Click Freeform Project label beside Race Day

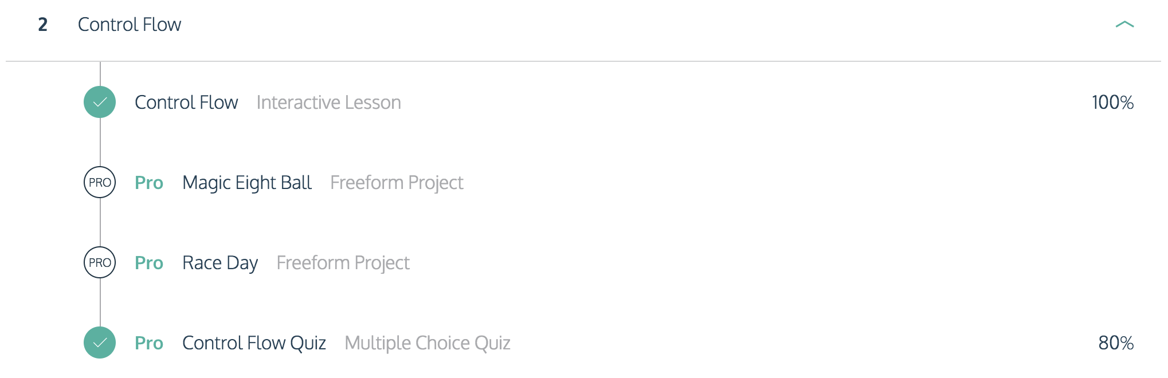343,263
